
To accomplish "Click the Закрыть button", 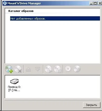I will (x=92, y=105).
